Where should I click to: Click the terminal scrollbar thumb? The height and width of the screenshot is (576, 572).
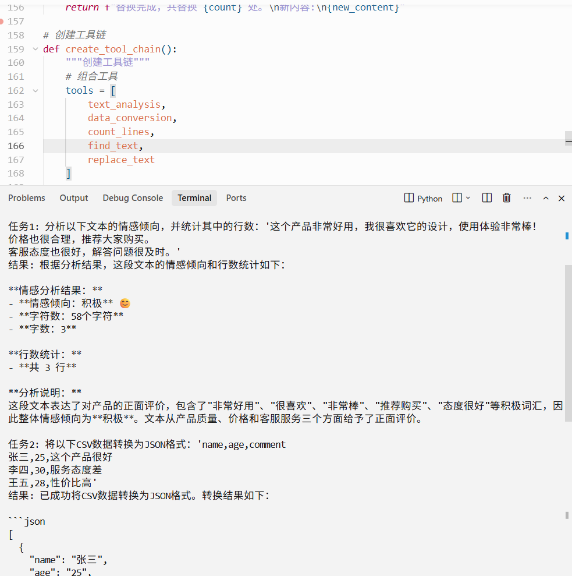(x=568, y=342)
